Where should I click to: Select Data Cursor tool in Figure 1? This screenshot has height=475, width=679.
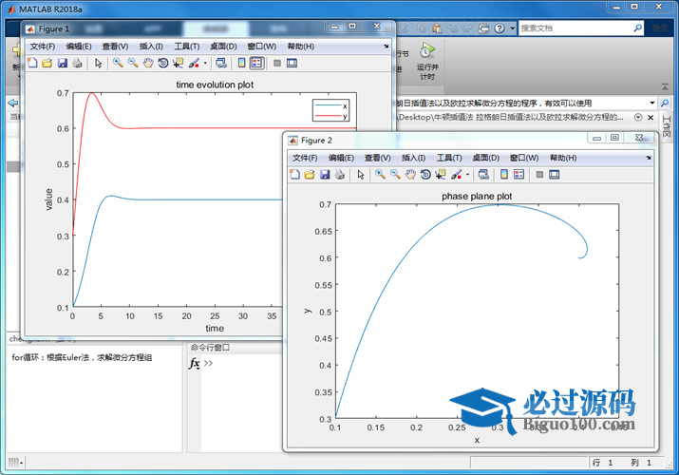click(178, 64)
